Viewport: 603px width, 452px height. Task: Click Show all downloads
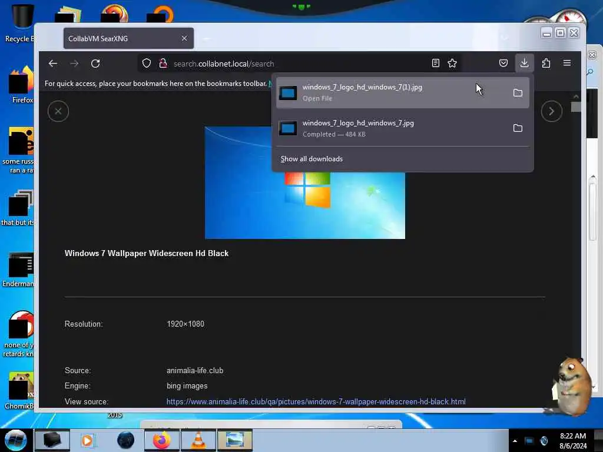pyautogui.click(x=312, y=159)
